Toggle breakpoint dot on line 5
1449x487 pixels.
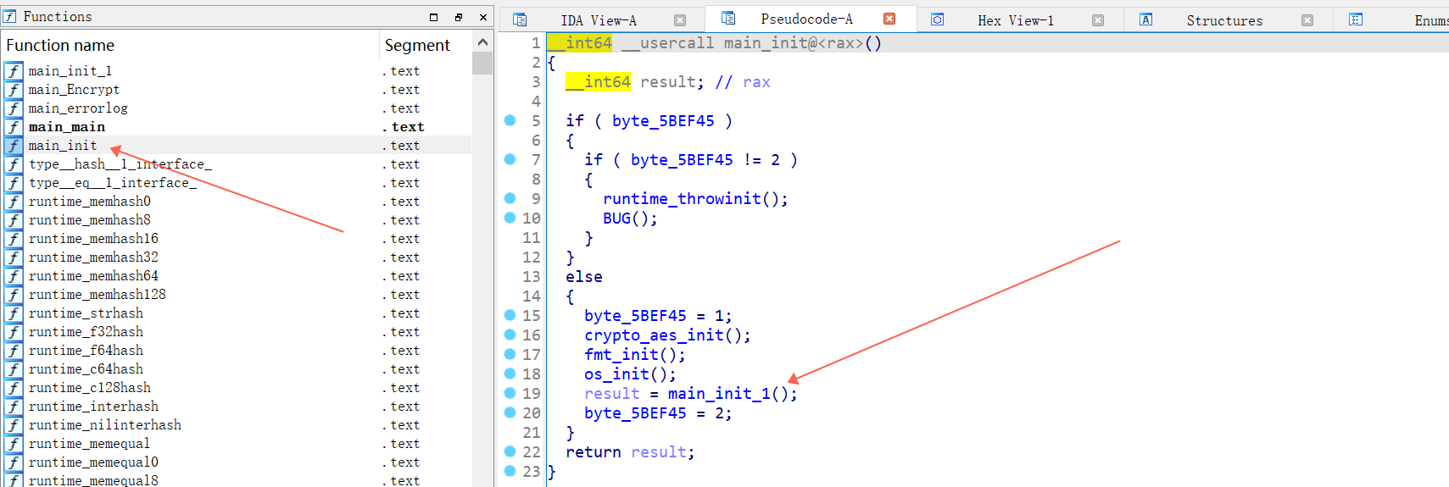tap(510, 120)
